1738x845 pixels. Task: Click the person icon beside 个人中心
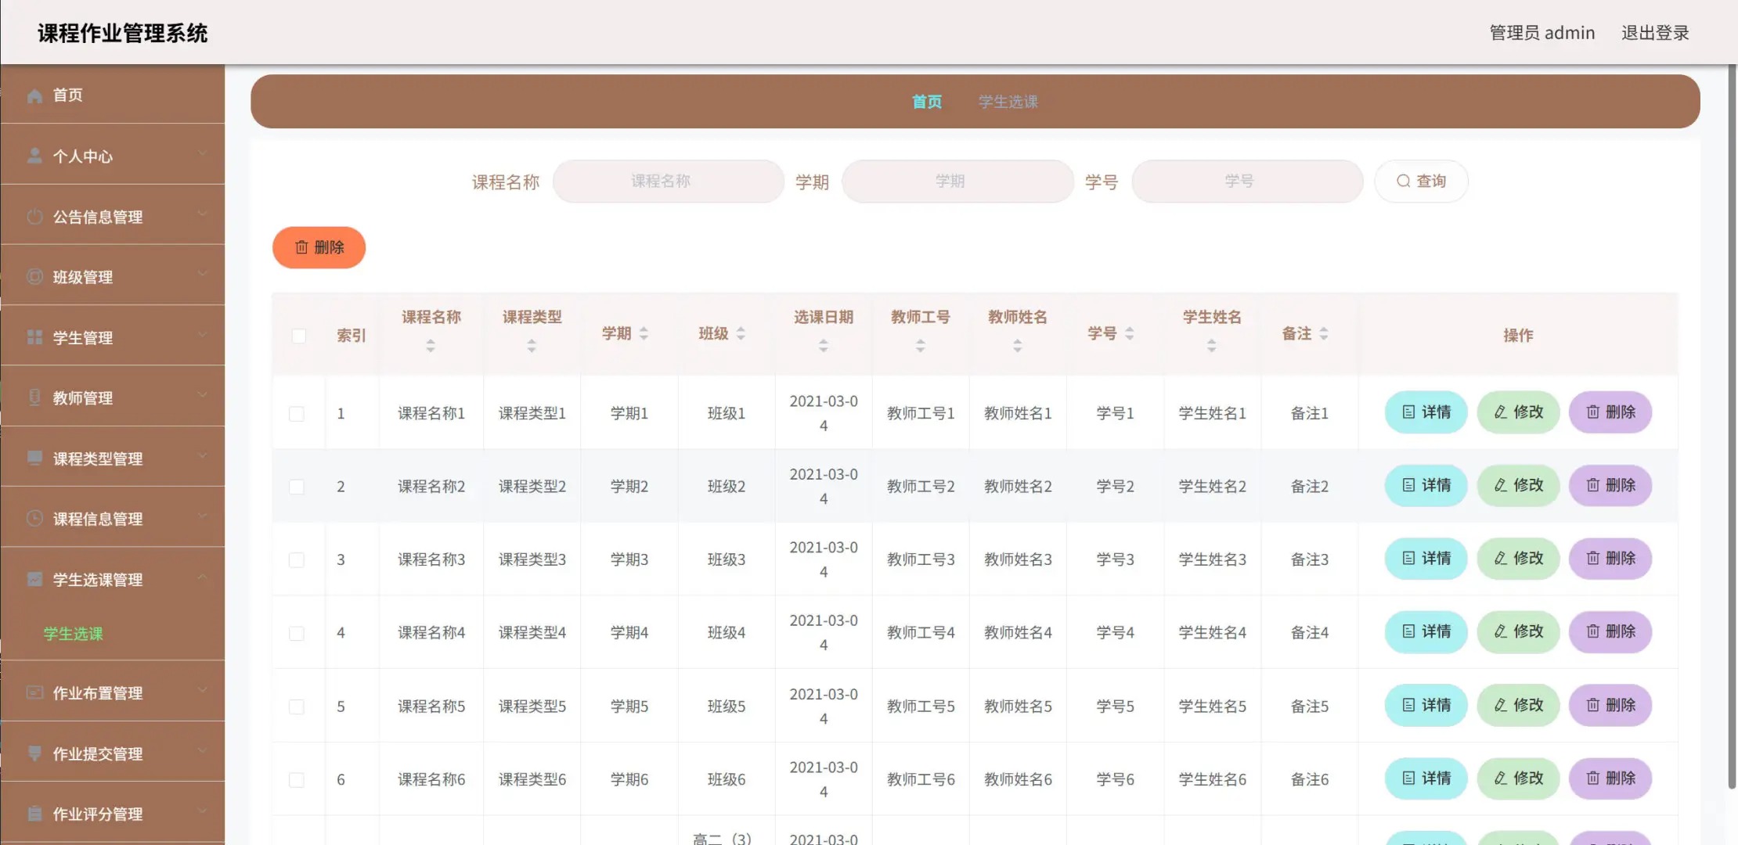click(34, 156)
